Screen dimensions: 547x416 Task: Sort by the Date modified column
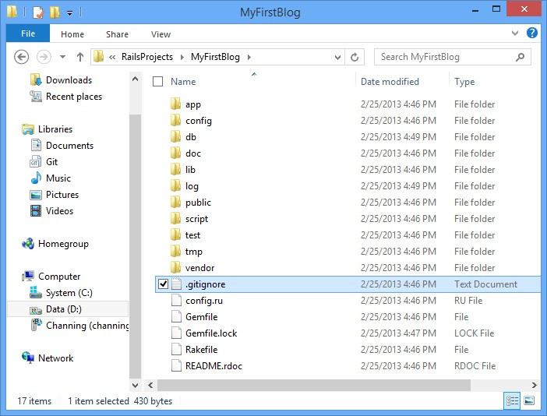pyautogui.click(x=390, y=82)
